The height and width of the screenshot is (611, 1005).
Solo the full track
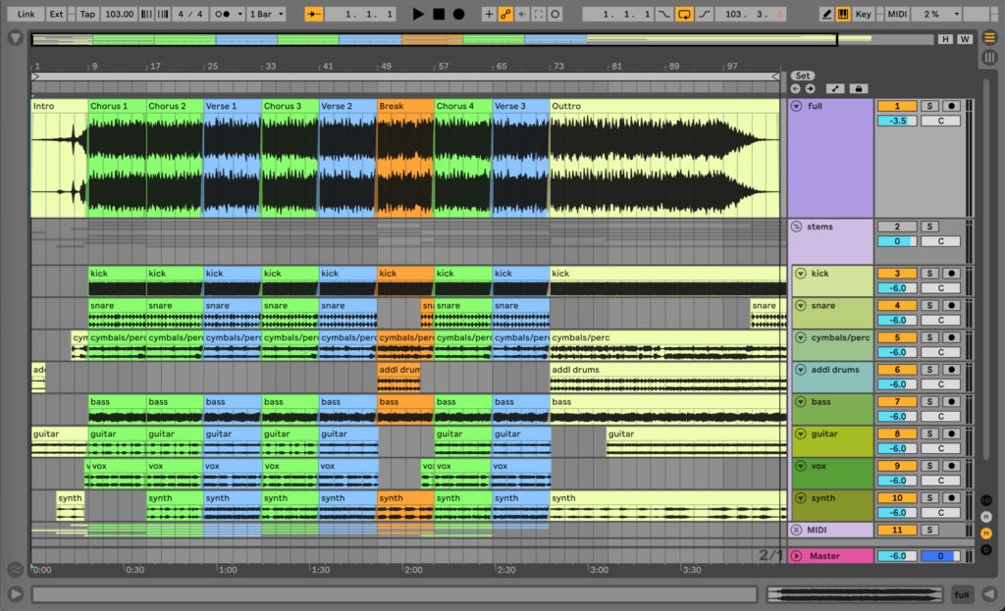click(929, 106)
